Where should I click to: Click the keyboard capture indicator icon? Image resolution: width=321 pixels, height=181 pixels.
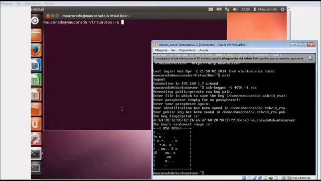(x=288, y=178)
